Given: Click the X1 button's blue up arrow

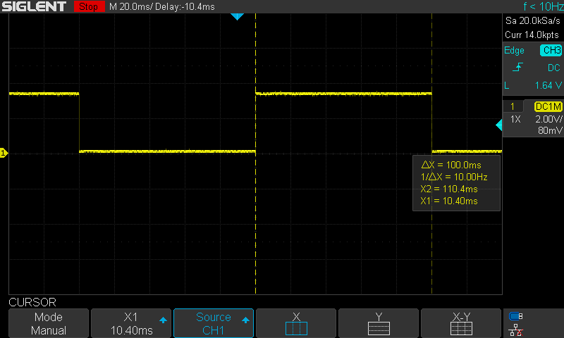Looking at the screenshot, I should (x=163, y=320).
